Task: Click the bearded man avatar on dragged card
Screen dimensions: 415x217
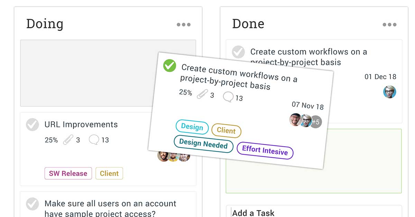Action: 295,120
